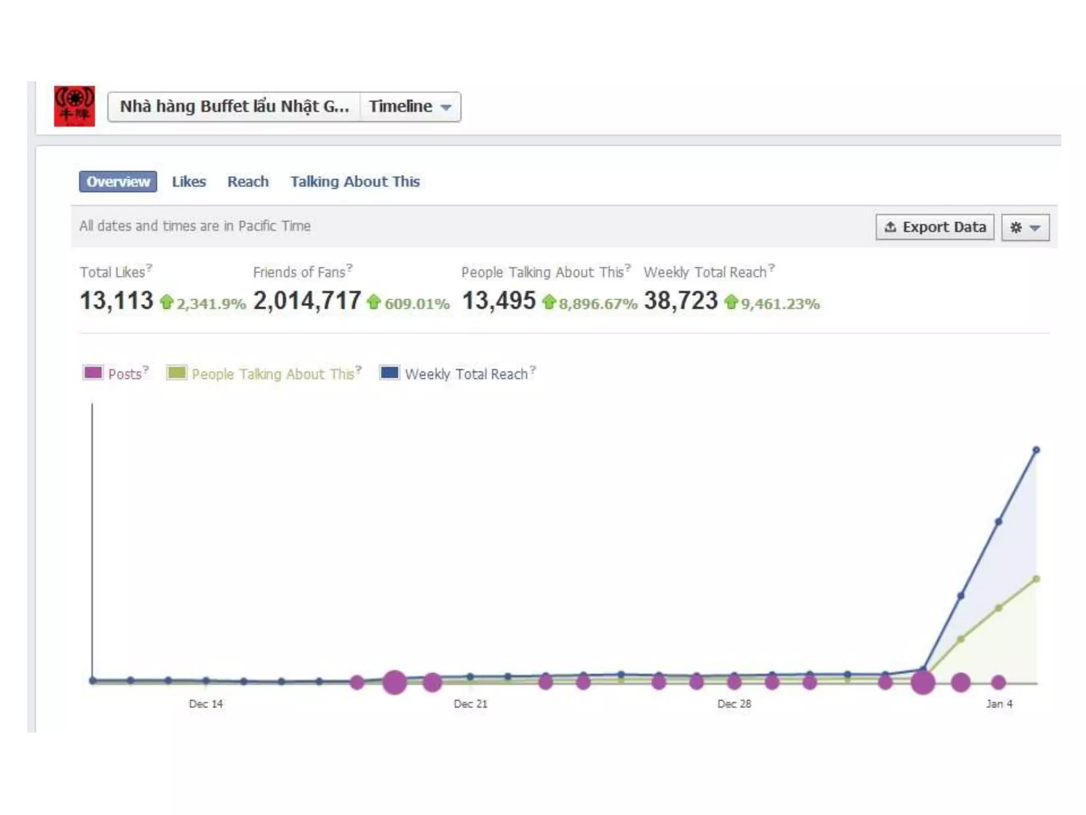
Task: Toggle People Talking About This legend series
Action: coord(273,374)
